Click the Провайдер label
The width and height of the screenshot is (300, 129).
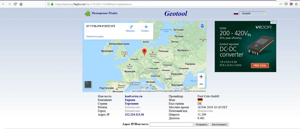[x=176, y=96]
